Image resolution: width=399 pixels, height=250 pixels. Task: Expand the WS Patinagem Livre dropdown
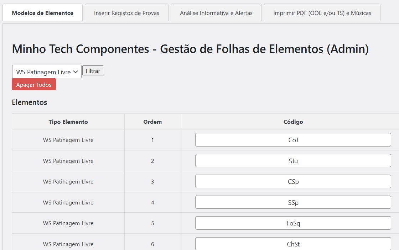tap(47, 72)
